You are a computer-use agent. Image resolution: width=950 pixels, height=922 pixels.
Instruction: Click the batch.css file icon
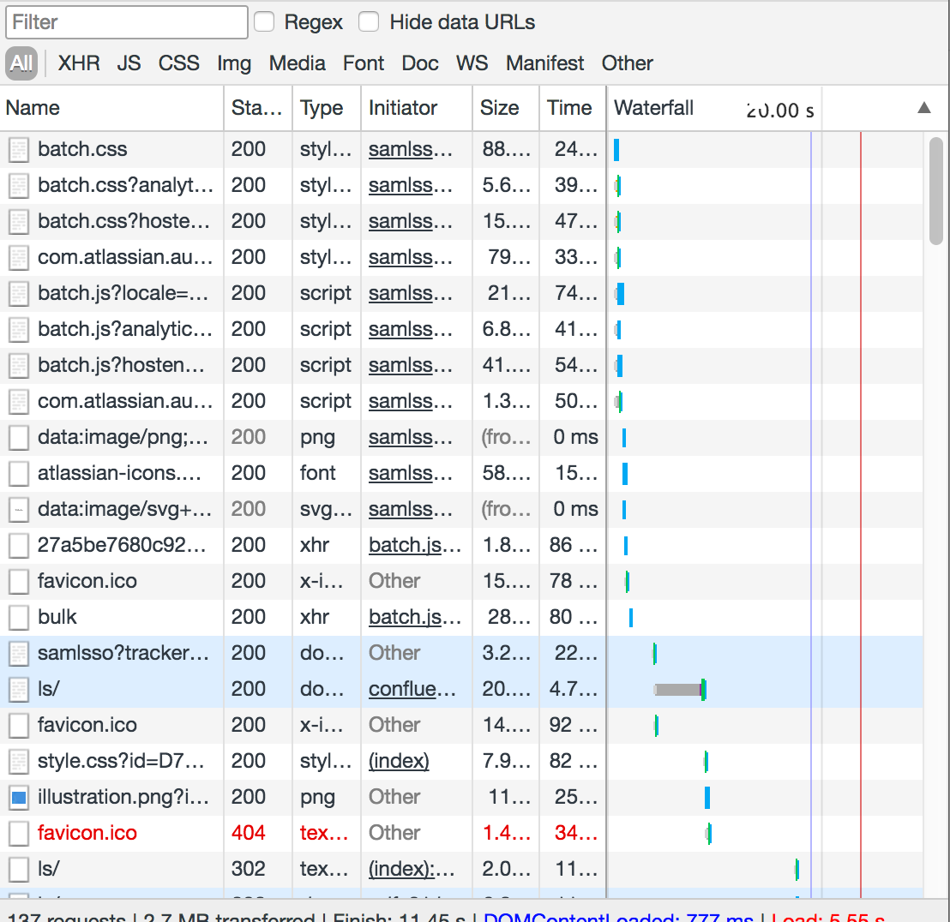coord(18,150)
